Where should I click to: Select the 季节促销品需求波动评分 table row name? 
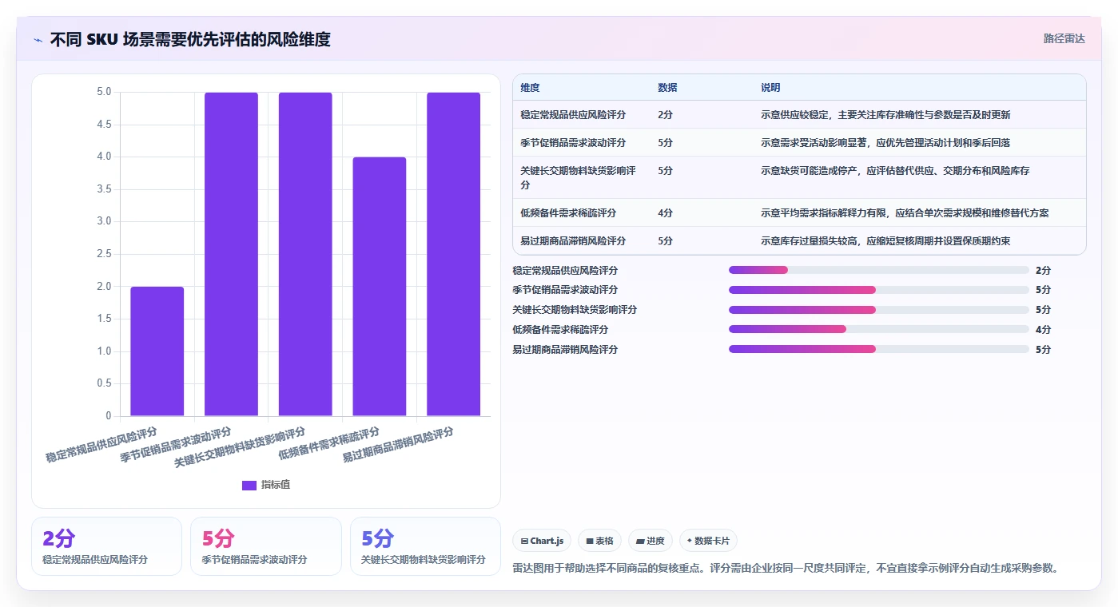coord(573,143)
